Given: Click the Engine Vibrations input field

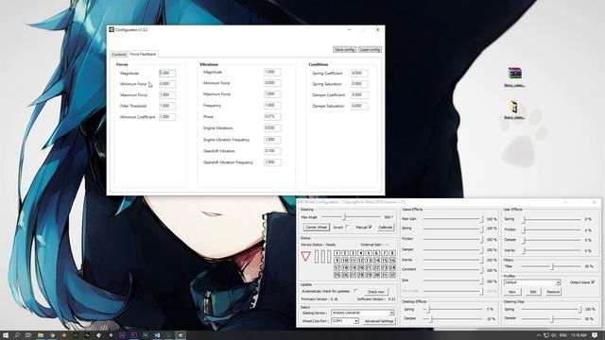Looking at the screenshot, I should [272, 128].
